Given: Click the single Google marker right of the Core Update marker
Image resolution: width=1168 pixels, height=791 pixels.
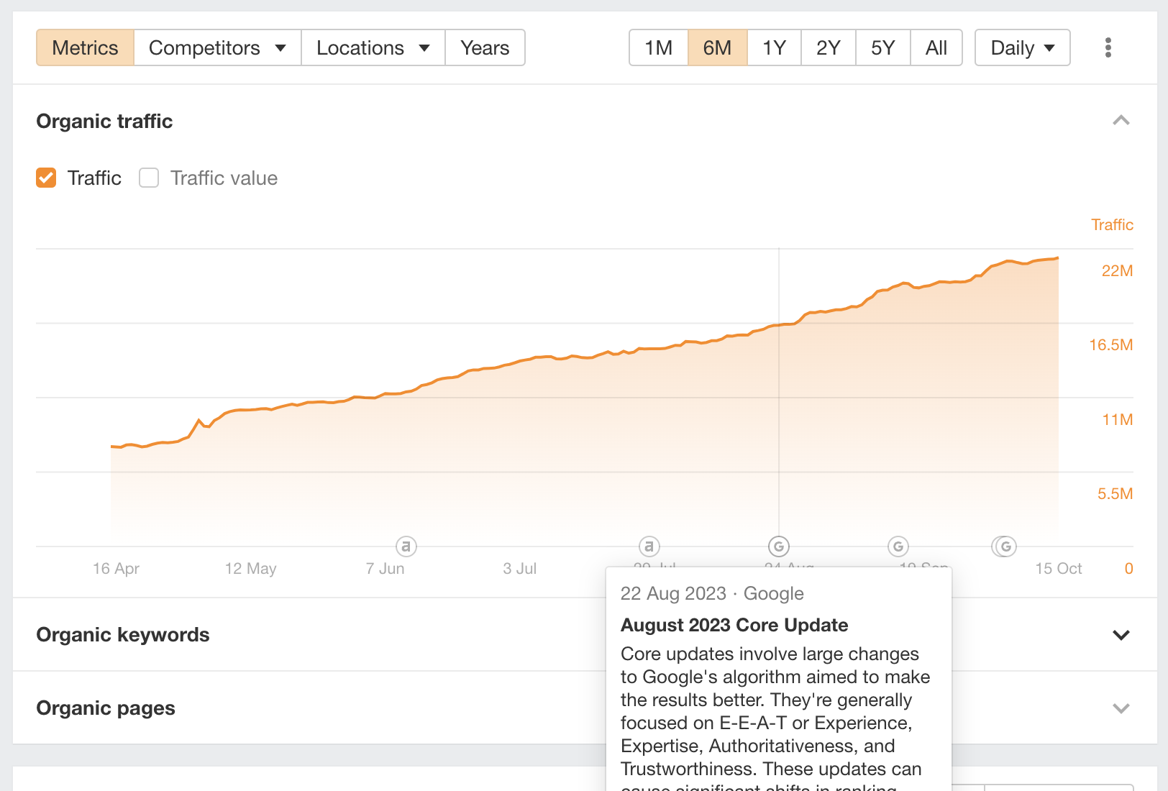Looking at the screenshot, I should (x=898, y=547).
